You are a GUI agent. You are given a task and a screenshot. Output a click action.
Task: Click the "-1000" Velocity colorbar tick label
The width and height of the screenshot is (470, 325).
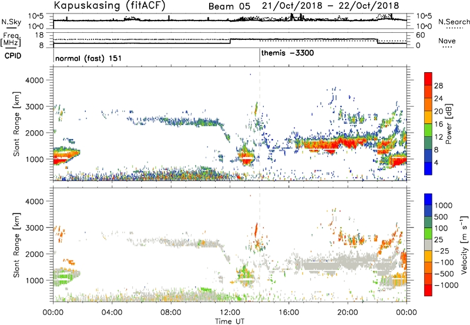(x=446, y=285)
